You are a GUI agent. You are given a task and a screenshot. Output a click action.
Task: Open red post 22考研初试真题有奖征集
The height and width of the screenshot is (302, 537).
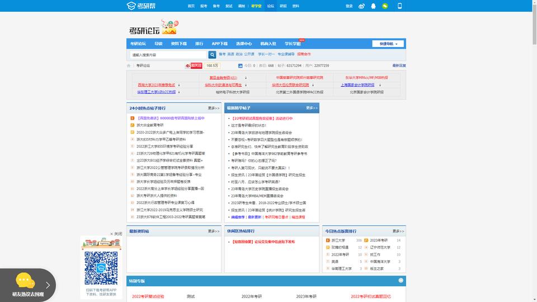tap(262, 119)
